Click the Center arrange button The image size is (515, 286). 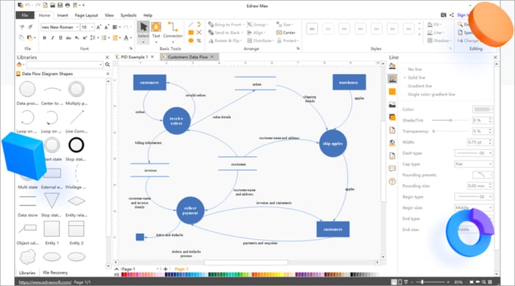[286, 32]
